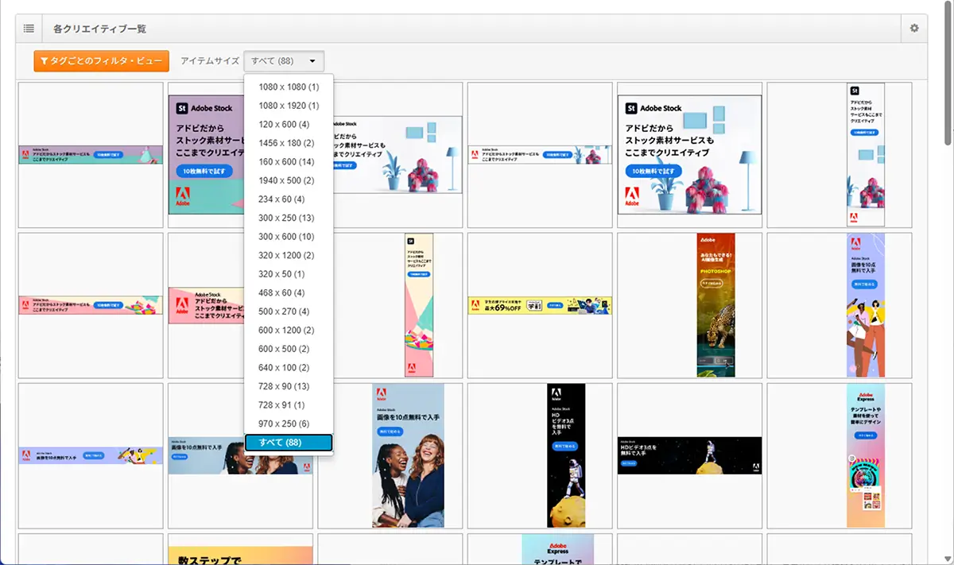
Task: Open the thin vertical banner with colorful sneaker
Action: pyautogui.click(x=419, y=305)
